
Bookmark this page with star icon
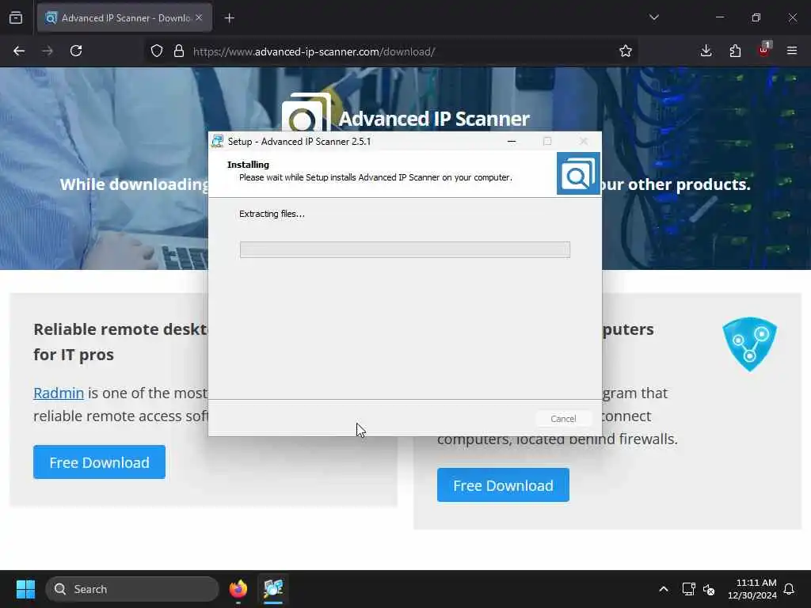(626, 51)
